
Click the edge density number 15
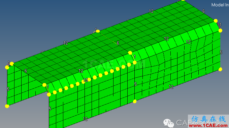[86, 80]
